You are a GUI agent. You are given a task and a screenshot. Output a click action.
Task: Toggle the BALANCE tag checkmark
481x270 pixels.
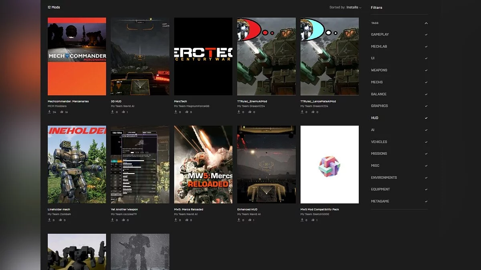(426, 94)
